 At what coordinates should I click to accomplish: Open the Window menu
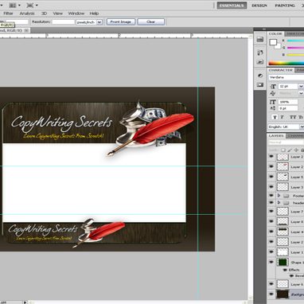(76, 14)
